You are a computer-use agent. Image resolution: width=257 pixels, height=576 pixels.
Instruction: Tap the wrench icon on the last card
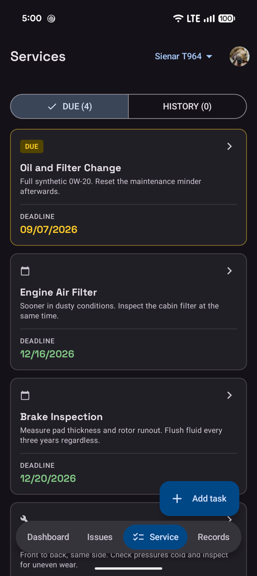[x=24, y=518]
